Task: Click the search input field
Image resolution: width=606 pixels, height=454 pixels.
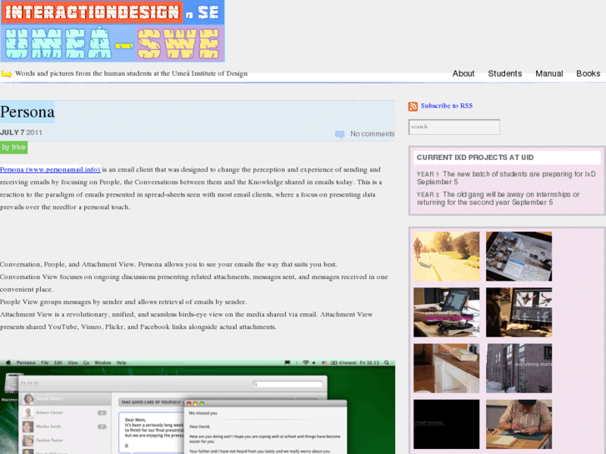Action: pos(454,127)
